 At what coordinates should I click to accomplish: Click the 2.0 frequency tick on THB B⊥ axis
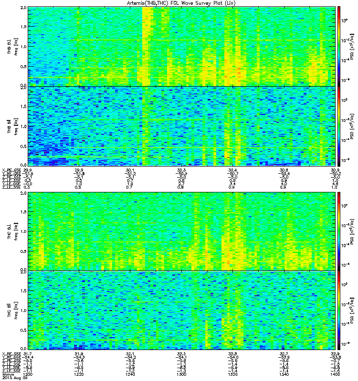pos(23,8)
